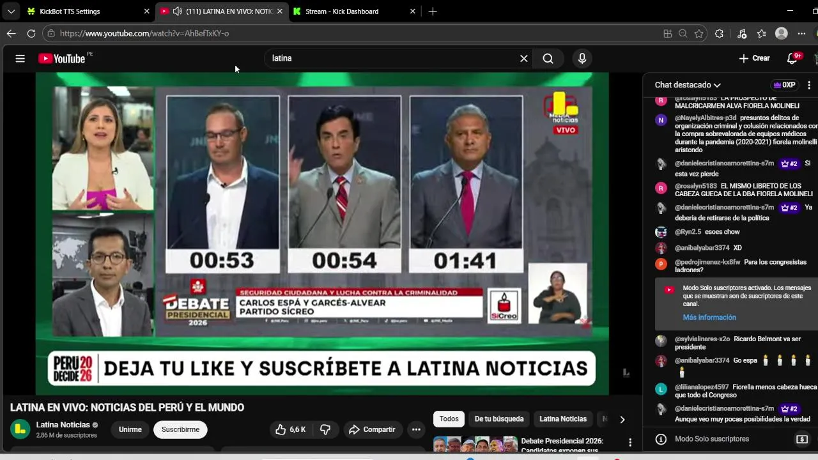Click @NayelyAlbitres-p3d chat author name
The width and height of the screenshot is (818, 460).
706,118
